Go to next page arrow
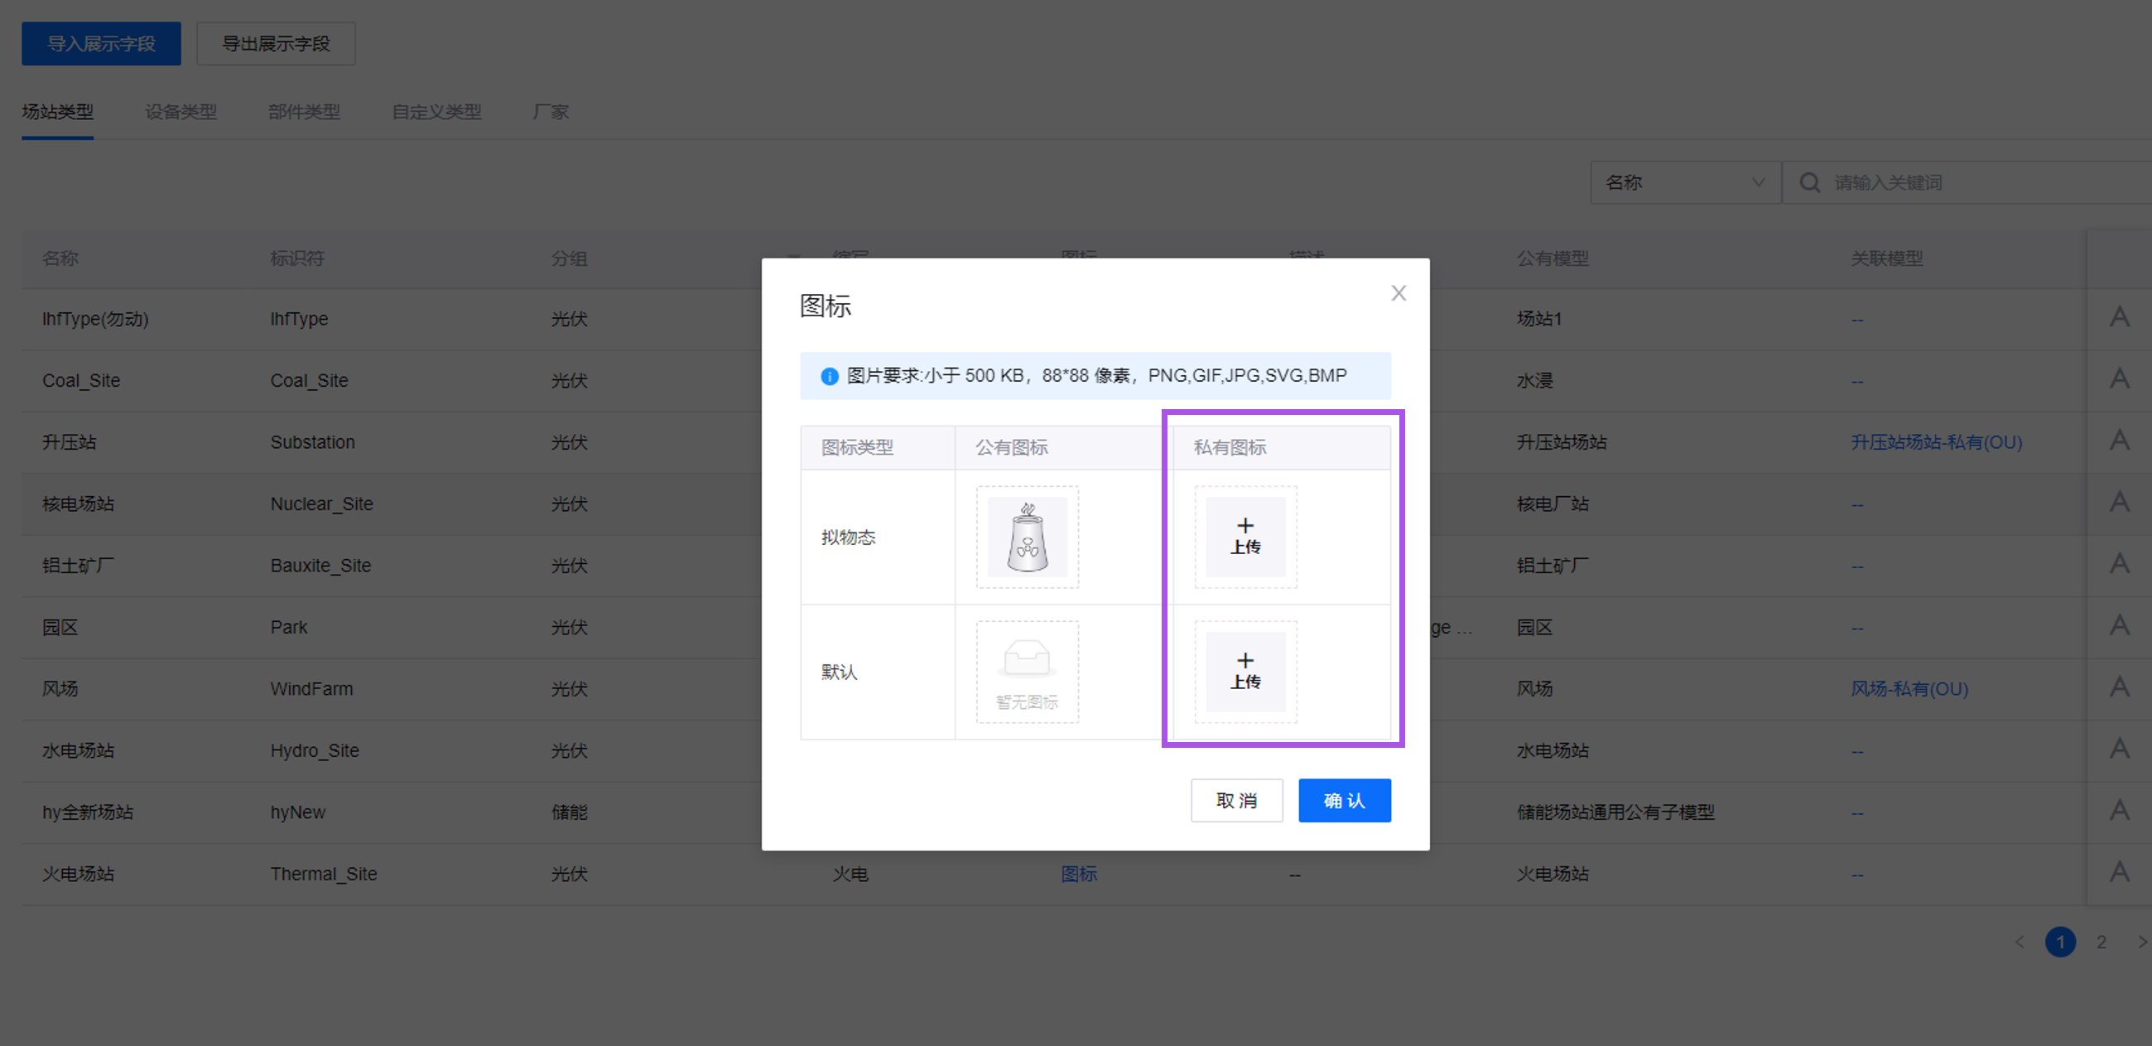This screenshot has height=1046, width=2152. click(x=2141, y=942)
